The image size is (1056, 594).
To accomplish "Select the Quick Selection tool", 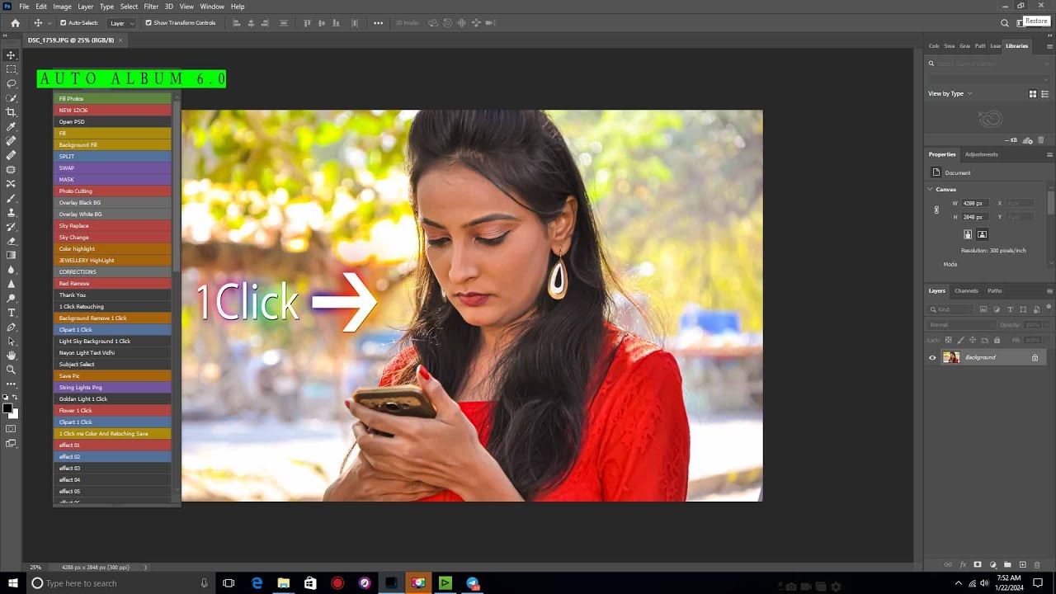I will 11,98.
